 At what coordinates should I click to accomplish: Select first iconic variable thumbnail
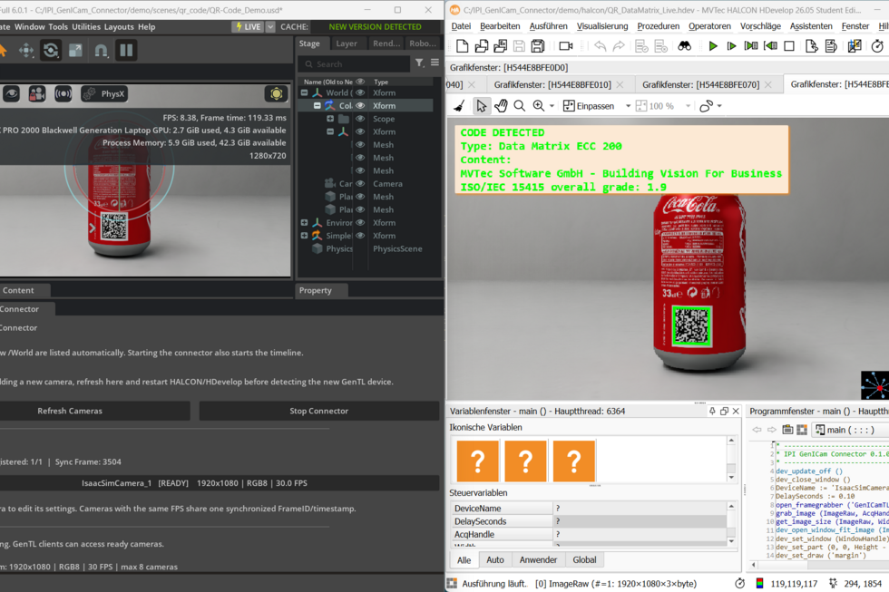click(x=478, y=461)
